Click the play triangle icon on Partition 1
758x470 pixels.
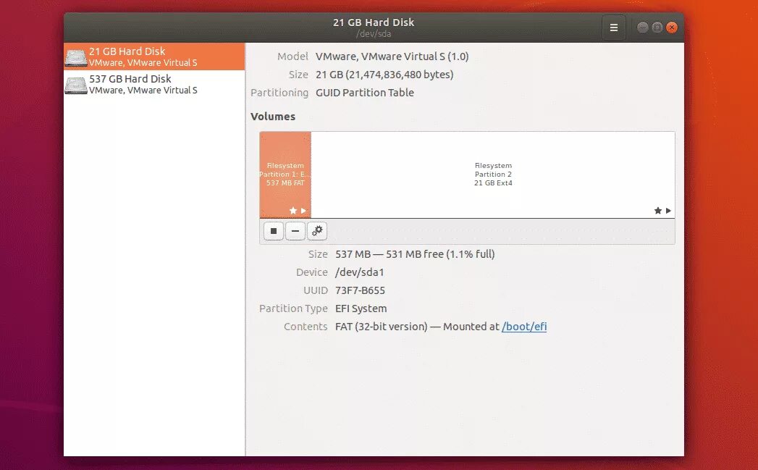click(303, 210)
